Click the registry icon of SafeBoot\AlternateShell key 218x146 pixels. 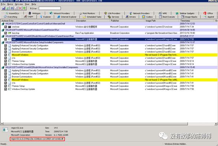(3, 24)
